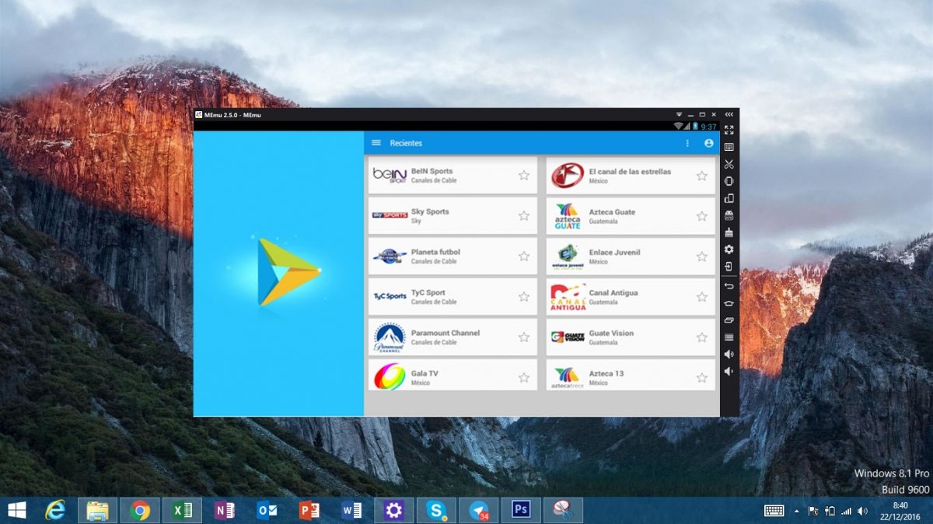Open the Paramount Channel logo

coord(390,337)
